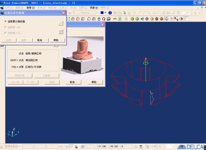Click the undo arrow toolbar icon
This screenshot has height=150, width=206.
tap(115, 19)
